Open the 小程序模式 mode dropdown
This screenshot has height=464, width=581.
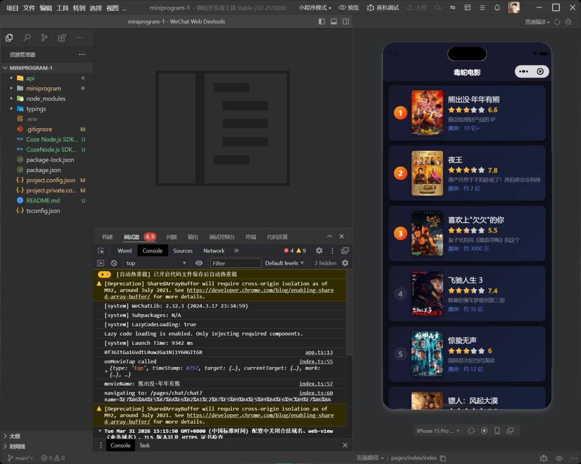point(315,7)
